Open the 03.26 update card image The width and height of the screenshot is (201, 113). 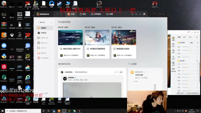click(x=124, y=37)
